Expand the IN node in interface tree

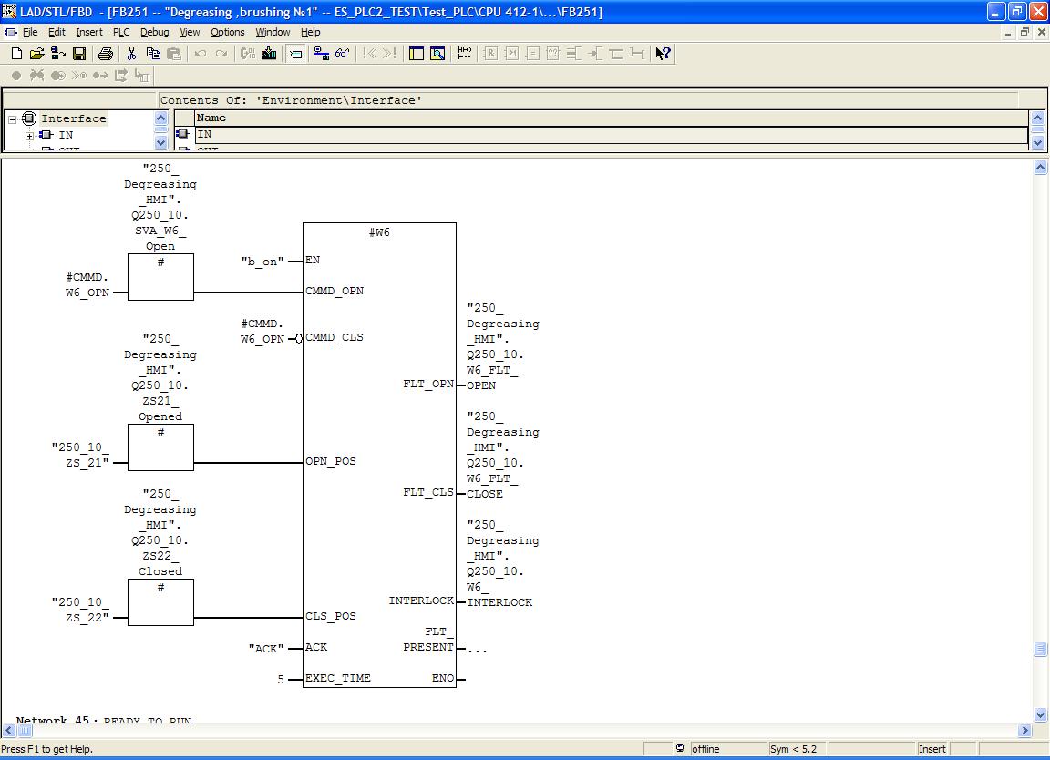pyautogui.click(x=29, y=135)
